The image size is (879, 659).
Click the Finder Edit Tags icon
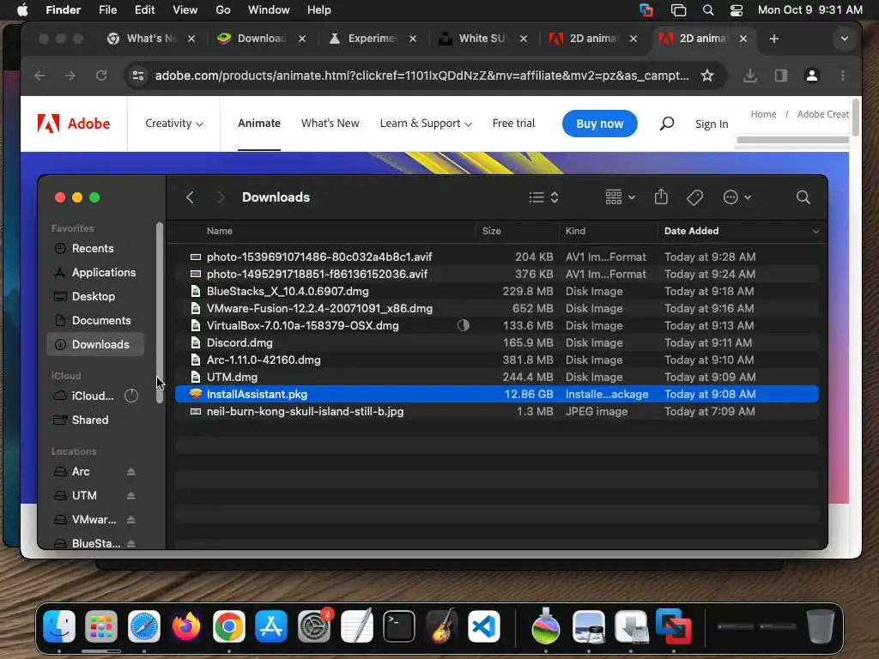[x=694, y=197]
